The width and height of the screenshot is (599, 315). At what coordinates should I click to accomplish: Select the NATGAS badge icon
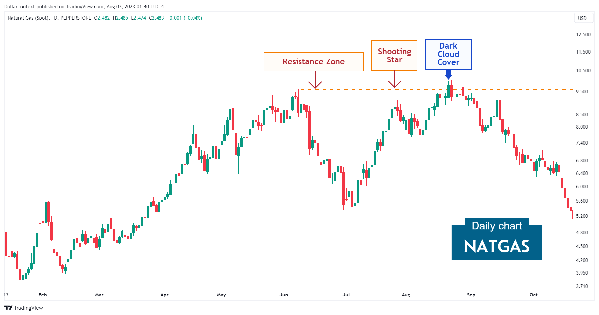point(497,246)
